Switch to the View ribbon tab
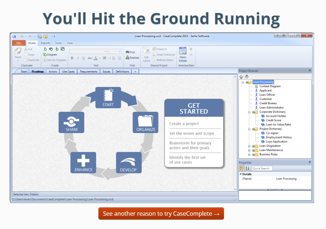Image resolution: width=326 pixels, height=229 pixels. tap(69, 43)
